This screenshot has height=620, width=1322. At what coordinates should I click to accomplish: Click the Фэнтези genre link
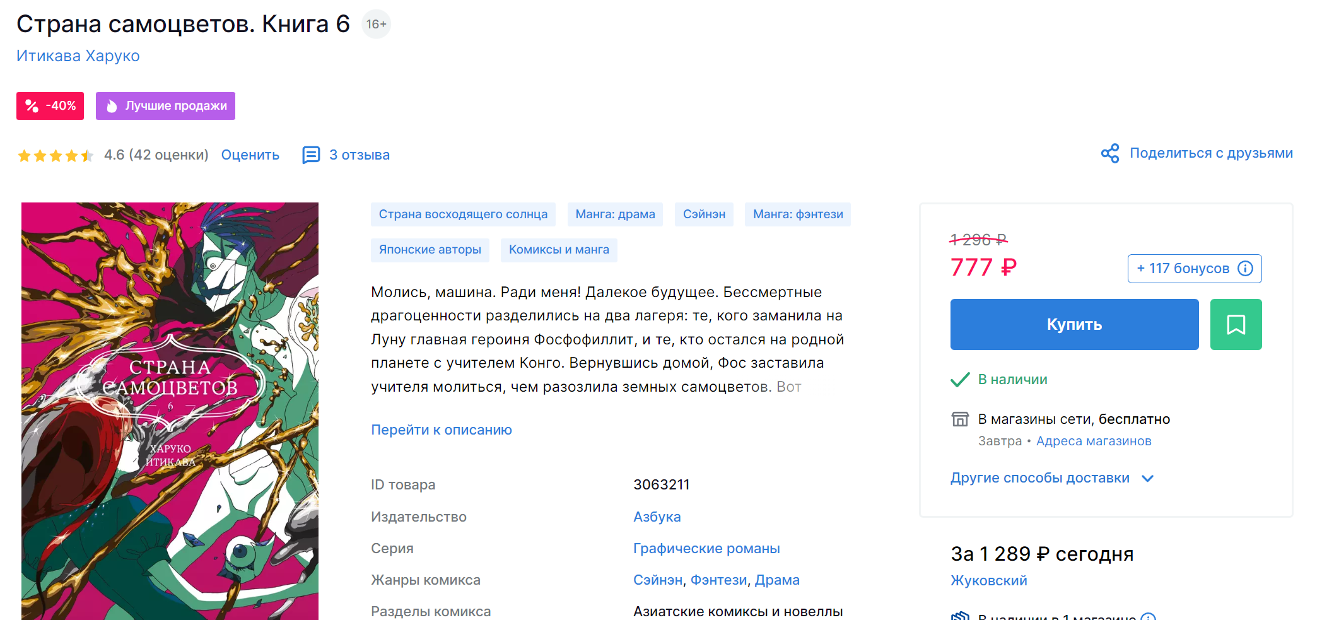pyautogui.click(x=718, y=580)
